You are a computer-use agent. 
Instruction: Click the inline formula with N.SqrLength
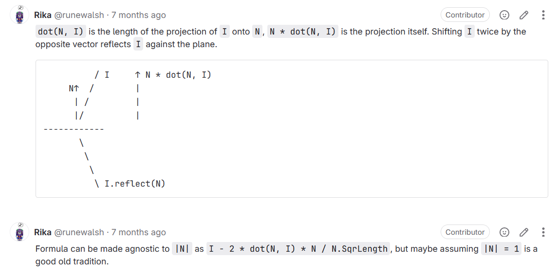pos(298,249)
